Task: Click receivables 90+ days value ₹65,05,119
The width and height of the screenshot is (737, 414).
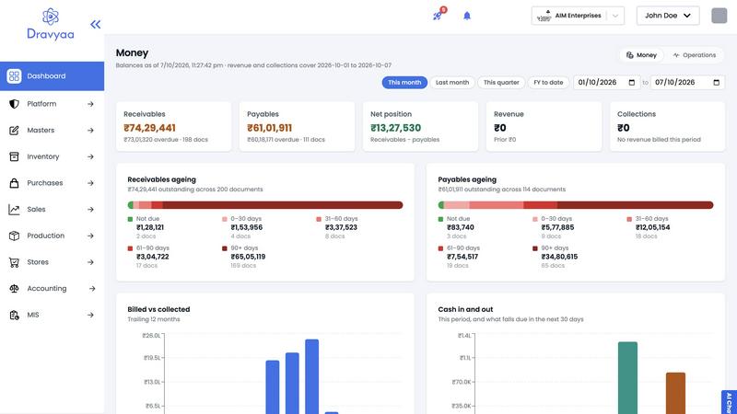Action: (x=248, y=257)
